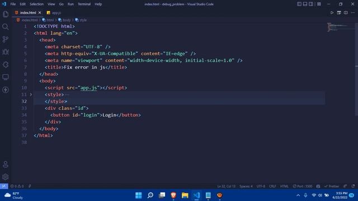Click the Ln 32, Col 13 cursor position
This screenshot has width=358, height=201.
click(226, 186)
